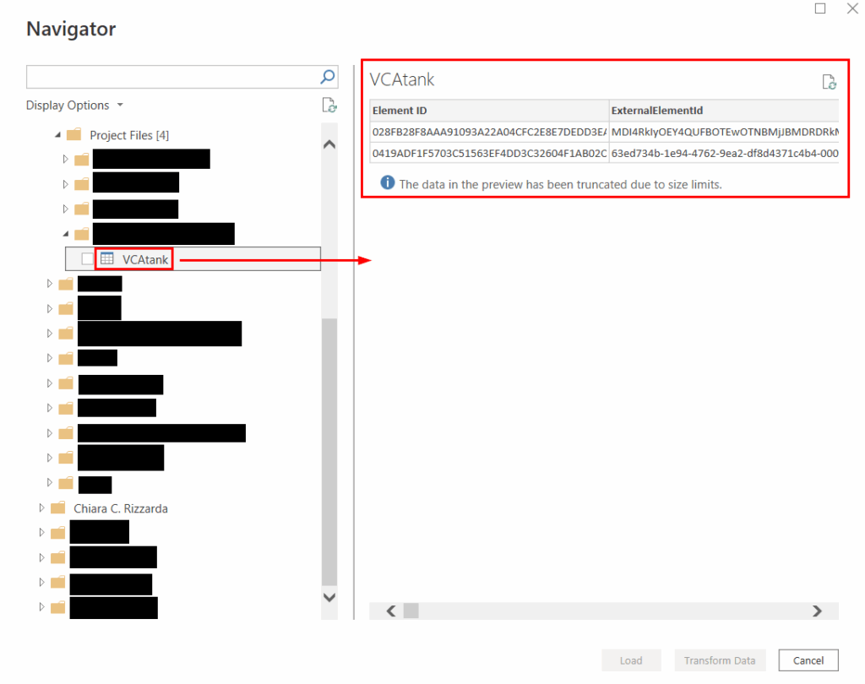This screenshot has height=684, width=865.
Task: Click the VCAtank table icon
Action: 107,259
